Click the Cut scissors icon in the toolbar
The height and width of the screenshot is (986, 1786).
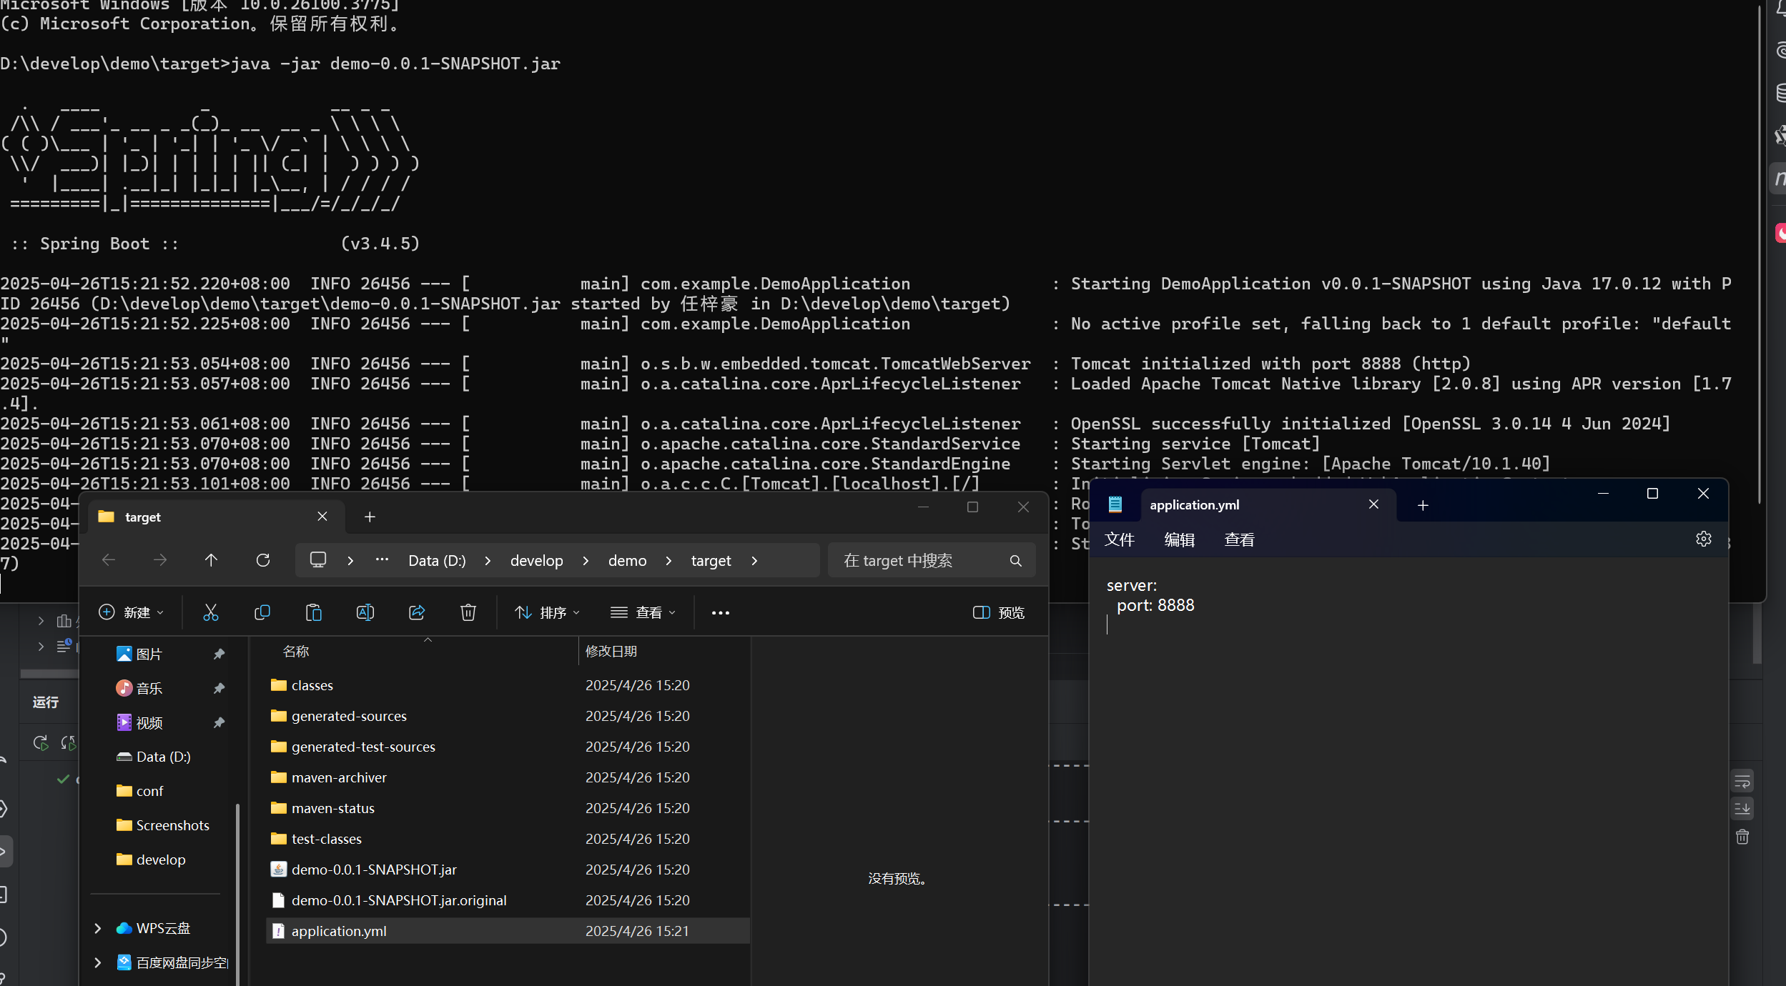click(x=210, y=612)
